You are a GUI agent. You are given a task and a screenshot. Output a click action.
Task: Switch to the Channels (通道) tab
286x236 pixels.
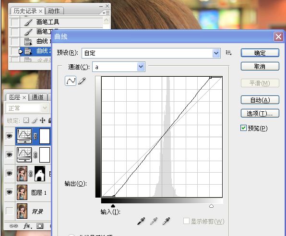coord(38,97)
